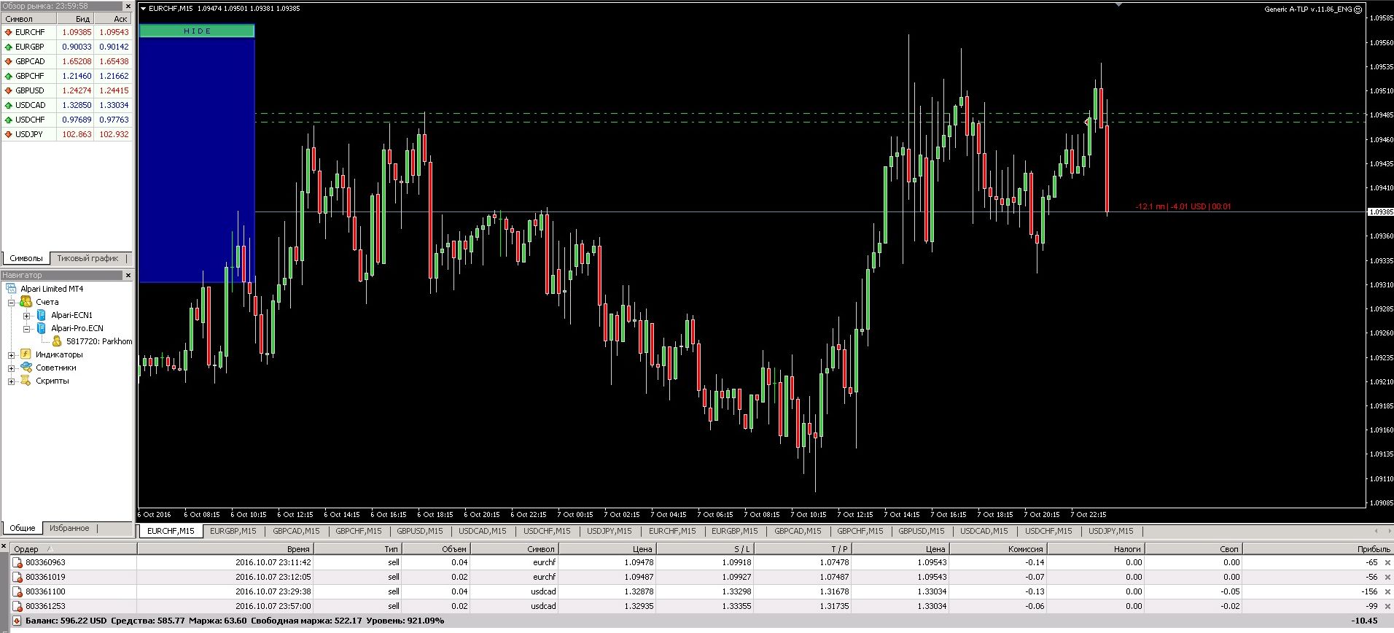This screenshot has height=633, width=1394.
Task: Click the chart shift triangle marker at chart top
Action: tap(1118, 4)
